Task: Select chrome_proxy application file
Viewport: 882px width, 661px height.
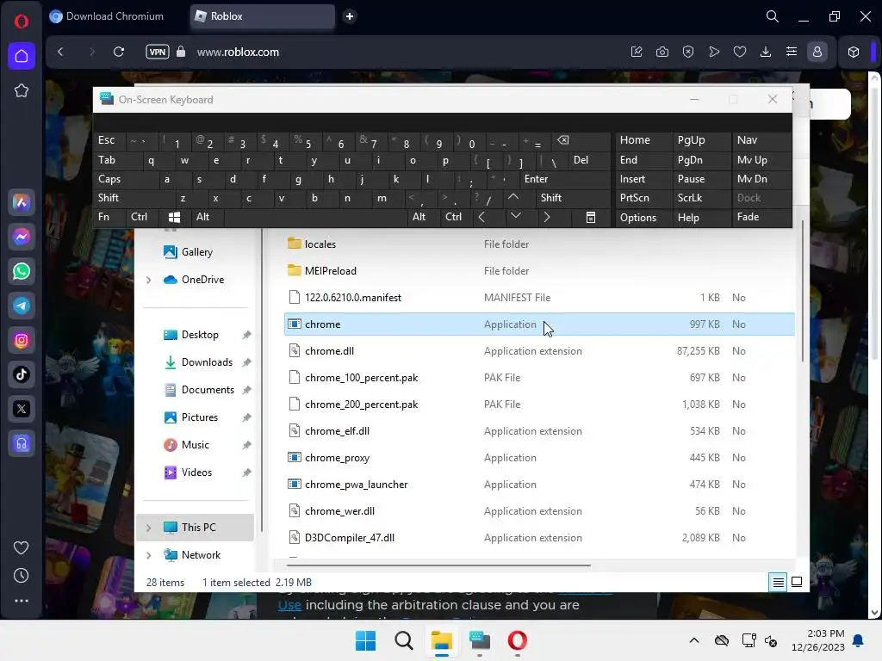Action: pyautogui.click(x=539, y=458)
